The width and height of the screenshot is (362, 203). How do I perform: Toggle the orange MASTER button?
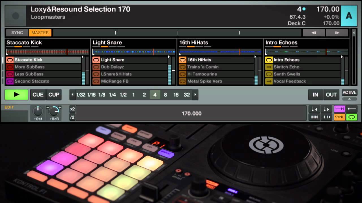(x=40, y=33)
